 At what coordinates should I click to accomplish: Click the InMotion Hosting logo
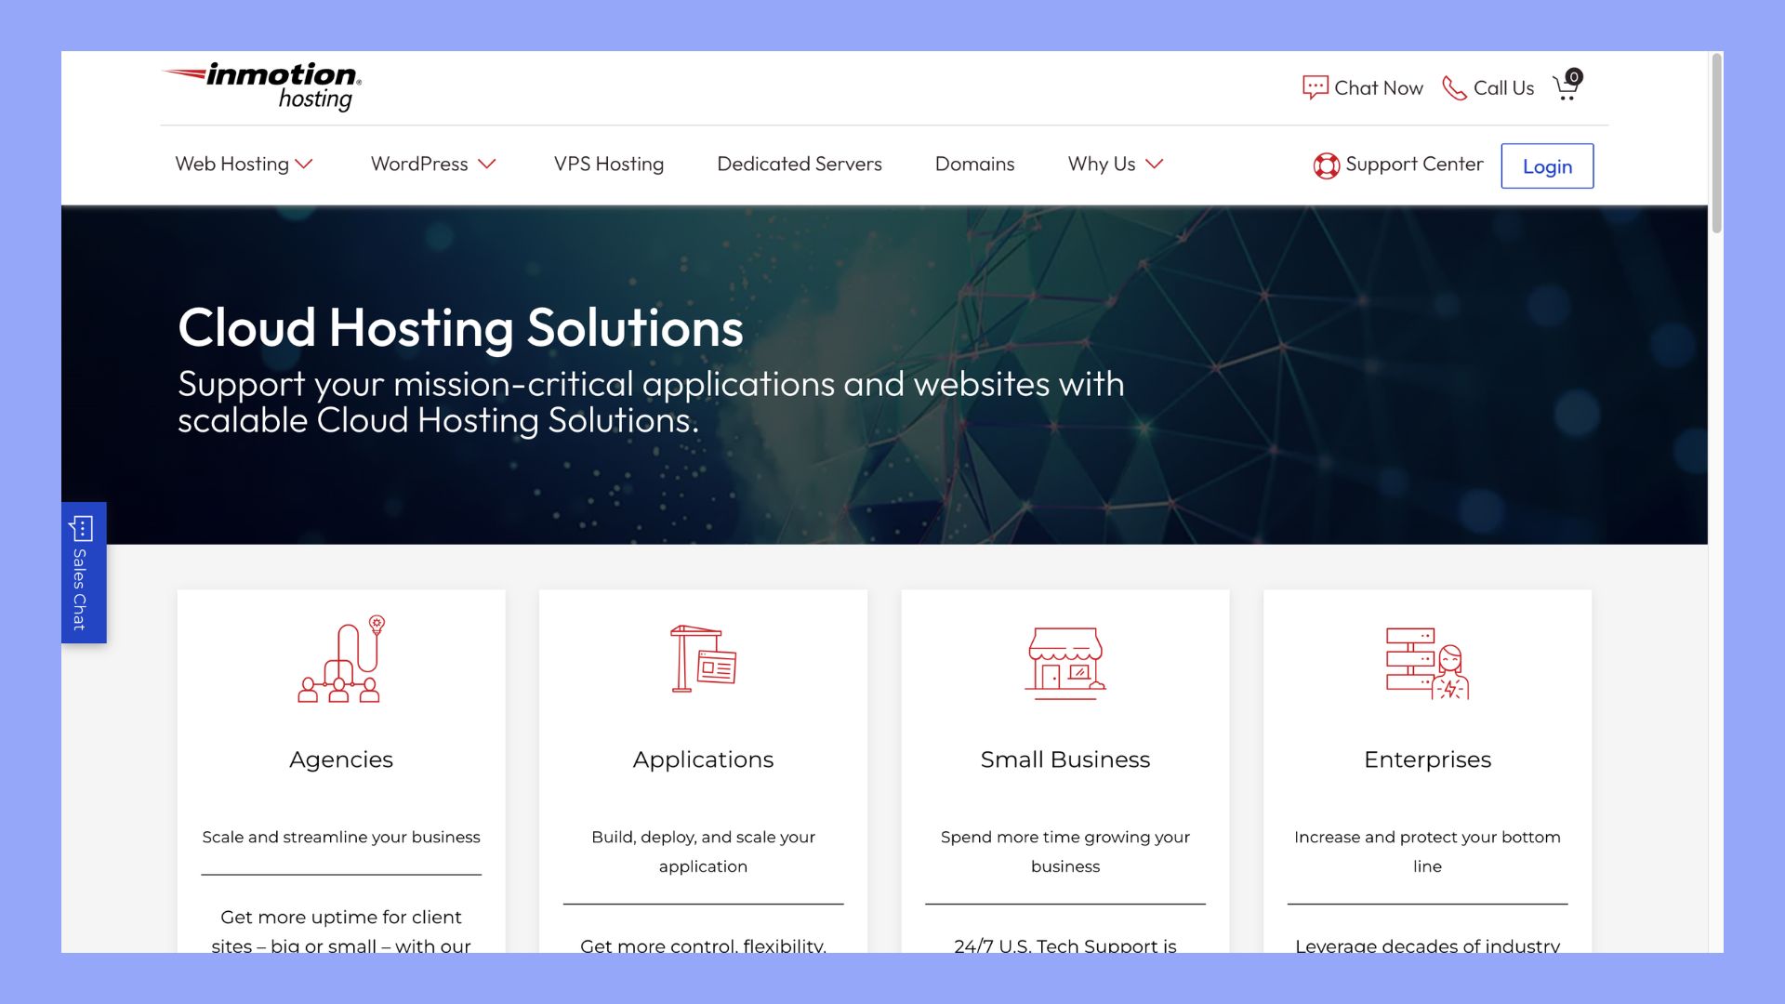[263, 86]
